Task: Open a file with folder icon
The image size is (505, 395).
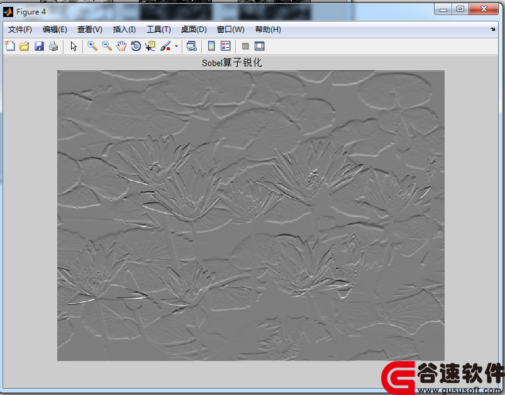Action: click(25, 46)
